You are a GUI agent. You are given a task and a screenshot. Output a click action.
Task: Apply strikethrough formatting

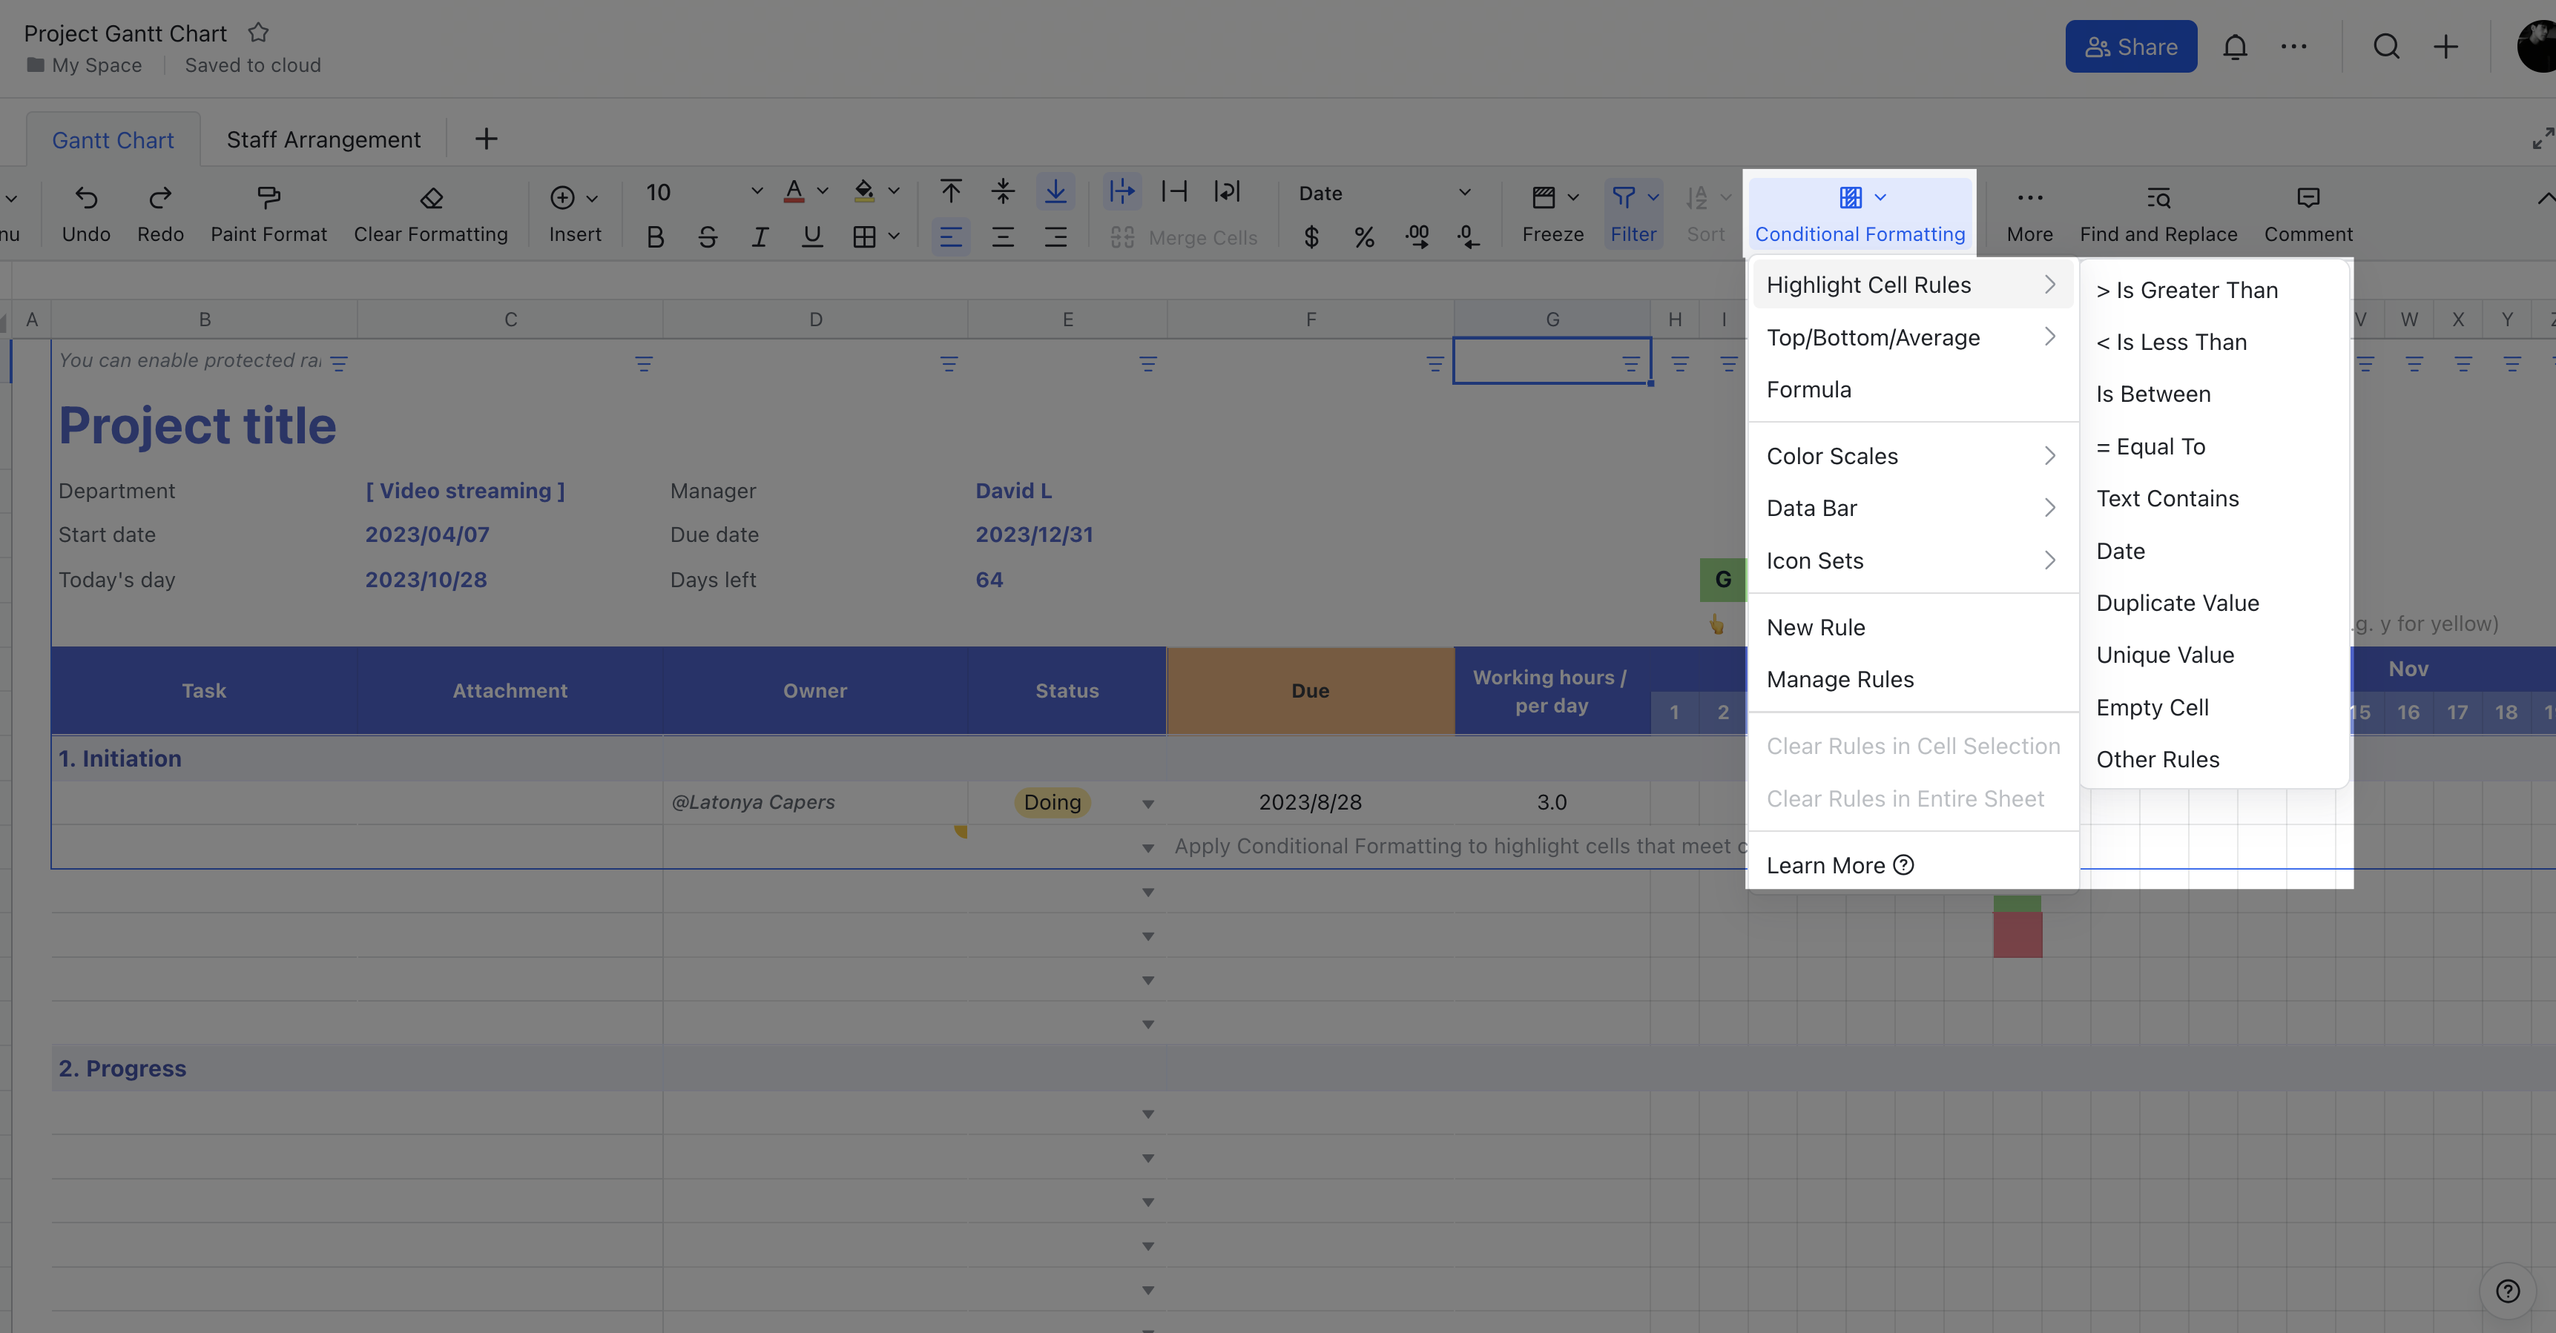[708, 237]
